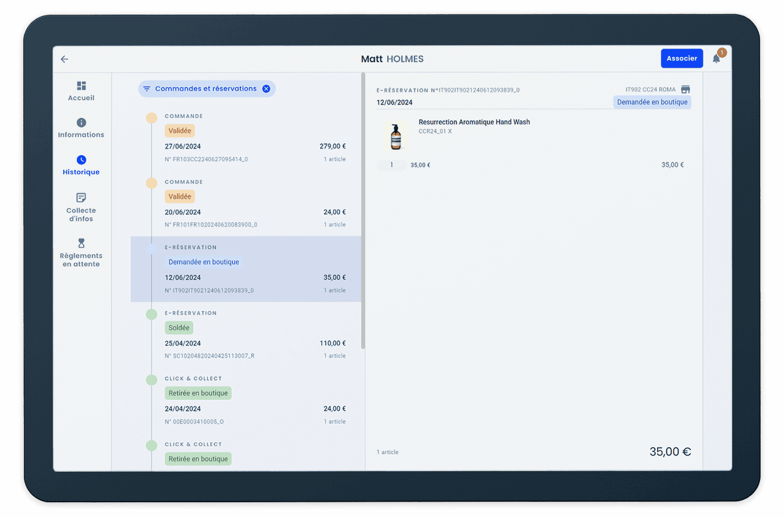Screen dimensions: 784x518
Task: Open the Informations section icon
Action: click(81, 123)
